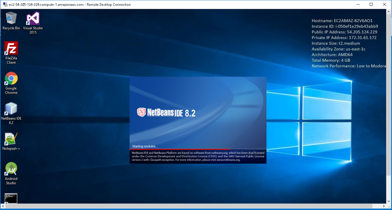This screenshot has height=210, width=392.
Task: Maximize the Remote Desktop Connection window
Action: pyautogui.click(x=371, y=5)
